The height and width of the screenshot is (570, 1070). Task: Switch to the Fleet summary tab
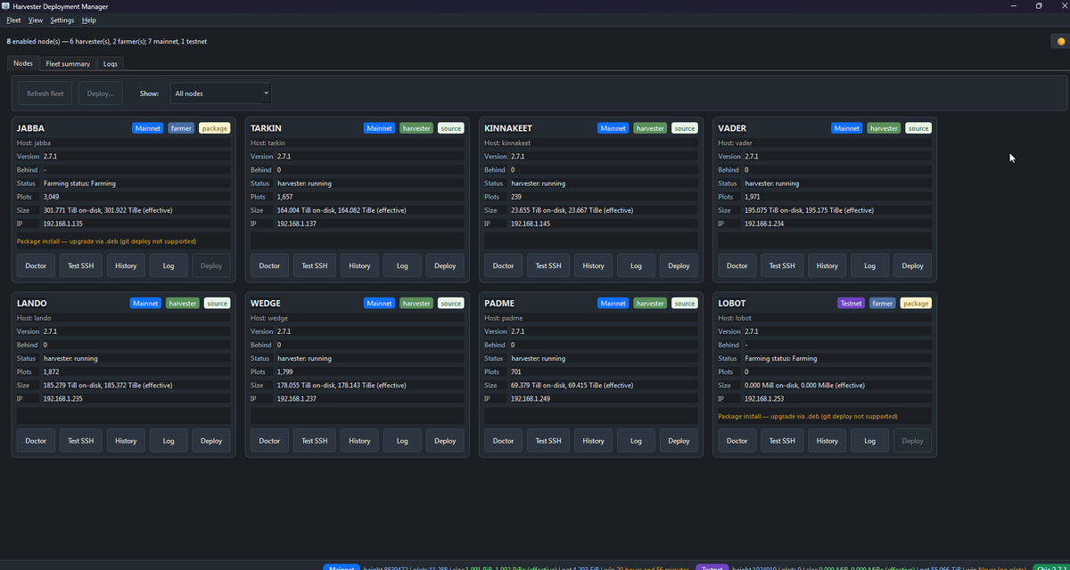coord(68,63)
